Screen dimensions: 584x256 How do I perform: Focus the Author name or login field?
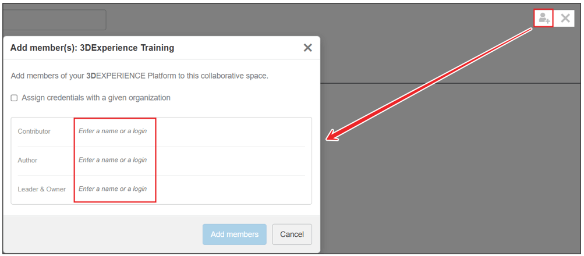114,160
